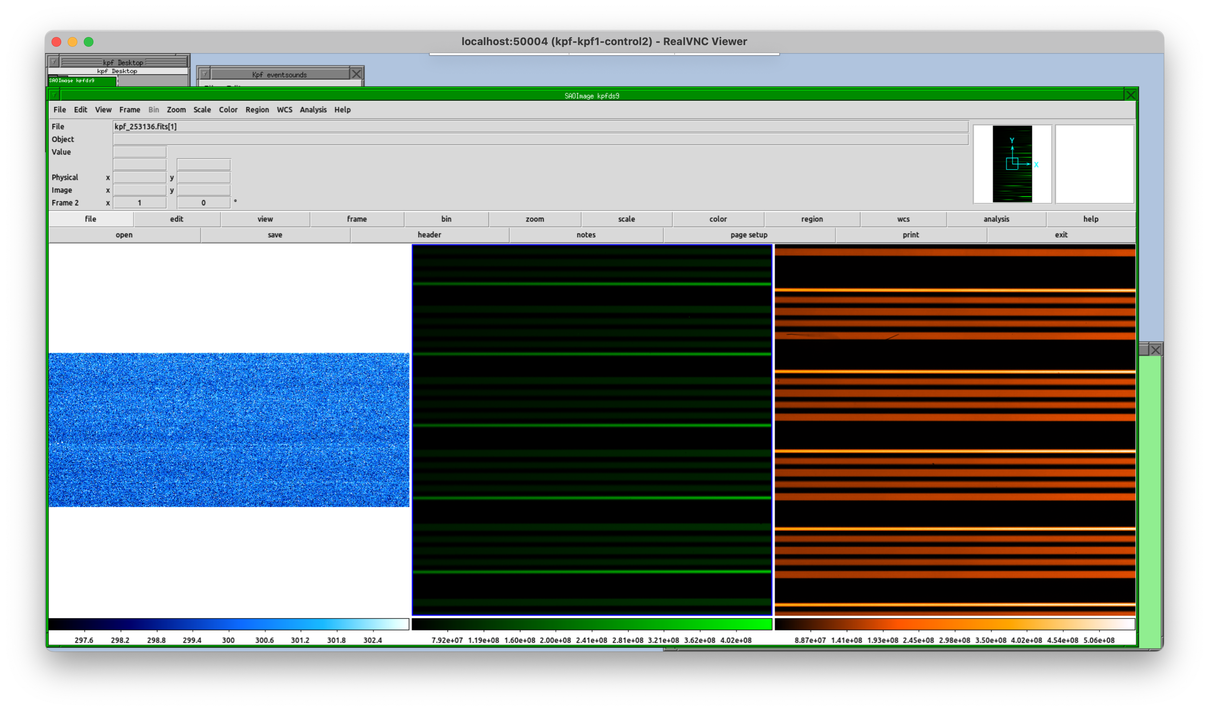Click macOS green zoom button of VNC Viewer
Screen dimensions: 1209x711
pos(89,42)
